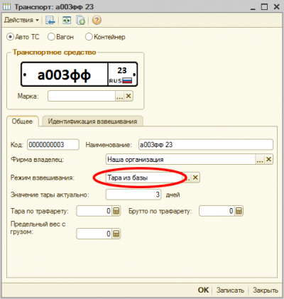Open the Марка selection ellipsis button

[x=120, y=96]
